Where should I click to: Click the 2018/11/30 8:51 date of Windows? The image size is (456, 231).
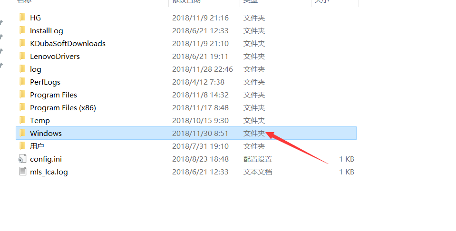click(x=200, y=134)
